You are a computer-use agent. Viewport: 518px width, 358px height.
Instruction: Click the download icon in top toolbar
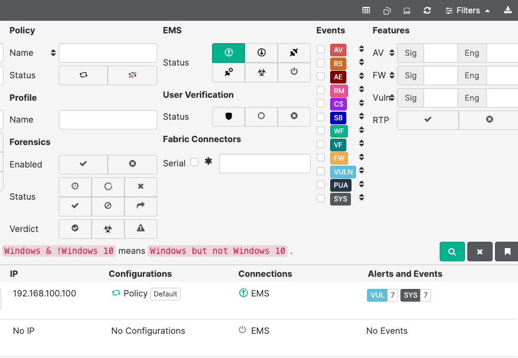[508, 10]
